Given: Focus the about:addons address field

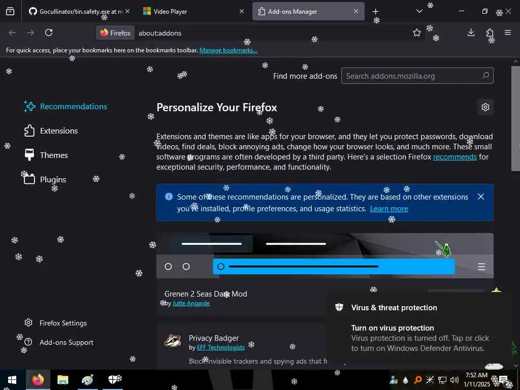Looking at the screenshot, I should 272,33.
